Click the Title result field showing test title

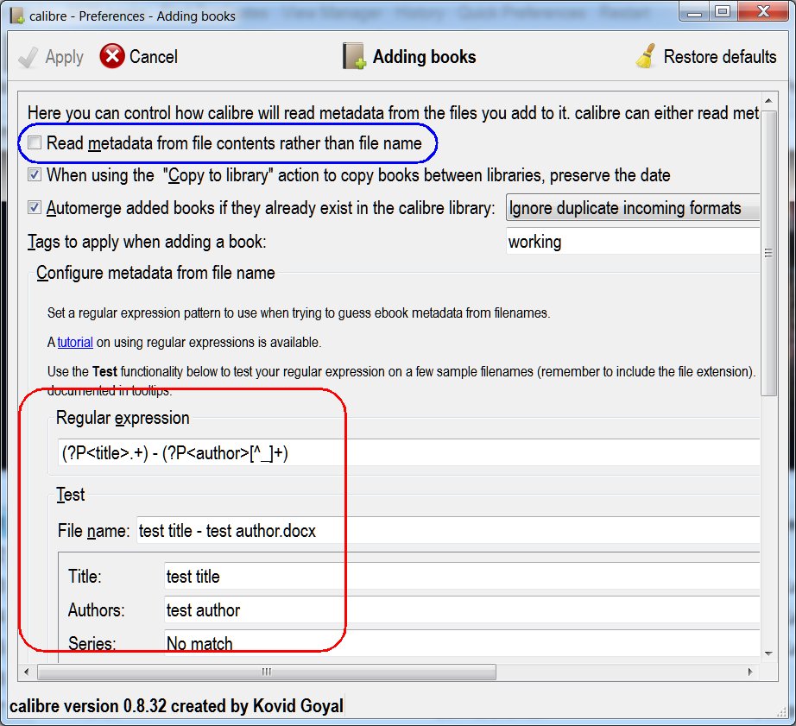tap(462, 576)
